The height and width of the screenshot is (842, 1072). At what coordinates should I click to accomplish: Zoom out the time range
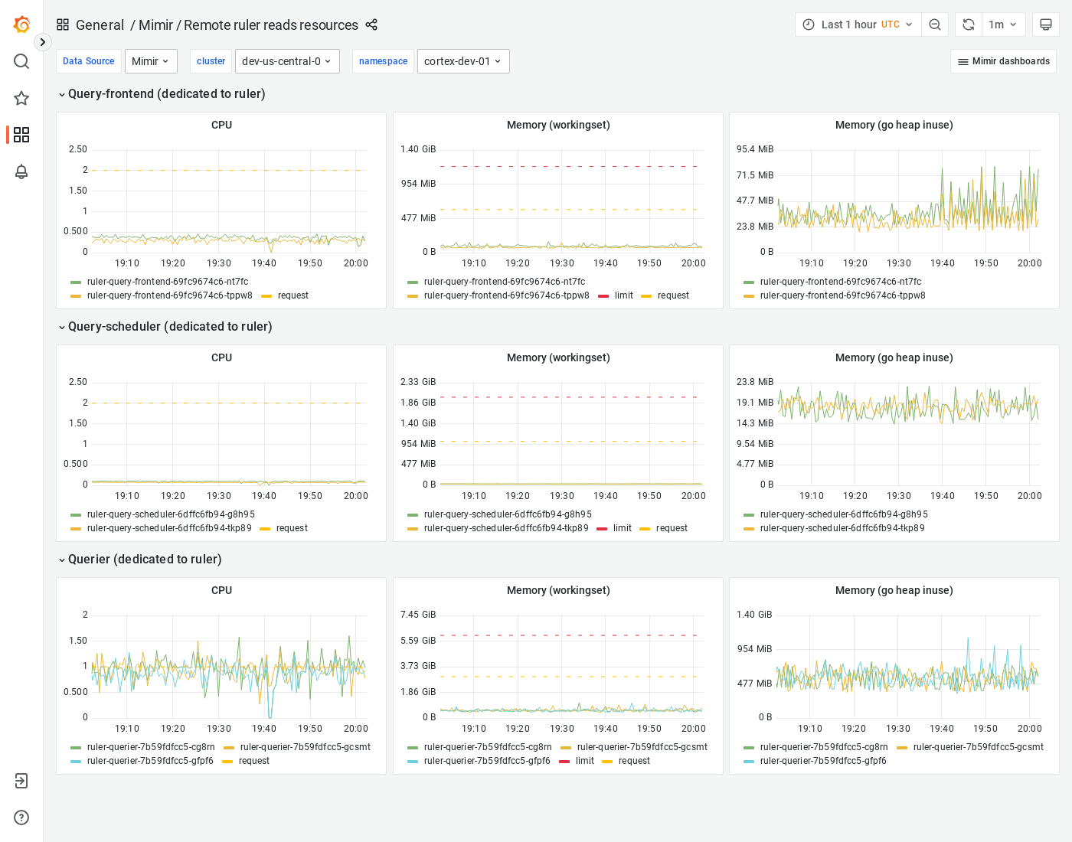coord(935,24)
